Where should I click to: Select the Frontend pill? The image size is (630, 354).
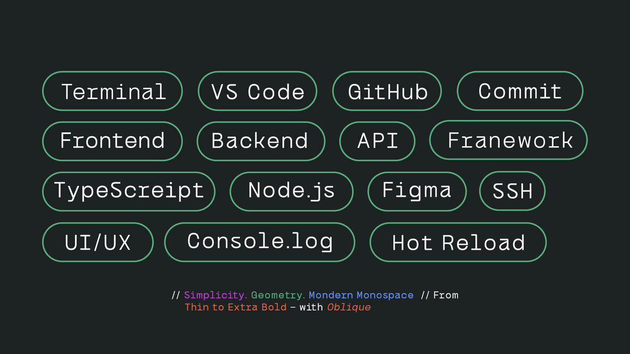pos(112,141)
